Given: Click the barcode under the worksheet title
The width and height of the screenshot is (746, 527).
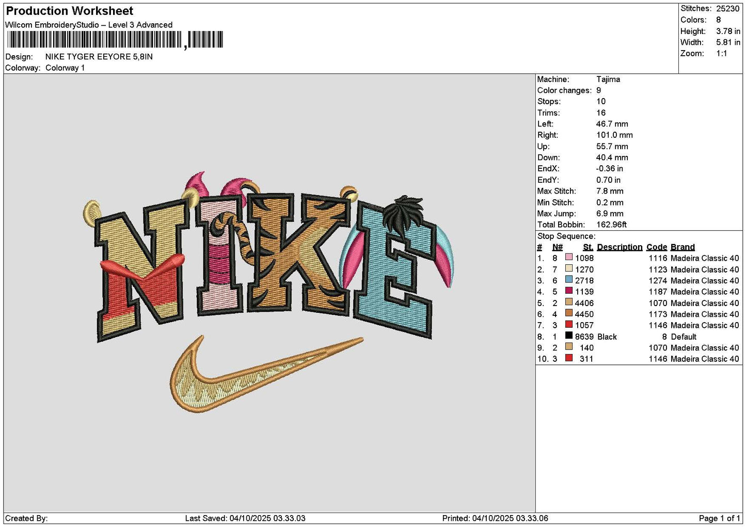Looking at the screenshot, I should click(115, 40).
